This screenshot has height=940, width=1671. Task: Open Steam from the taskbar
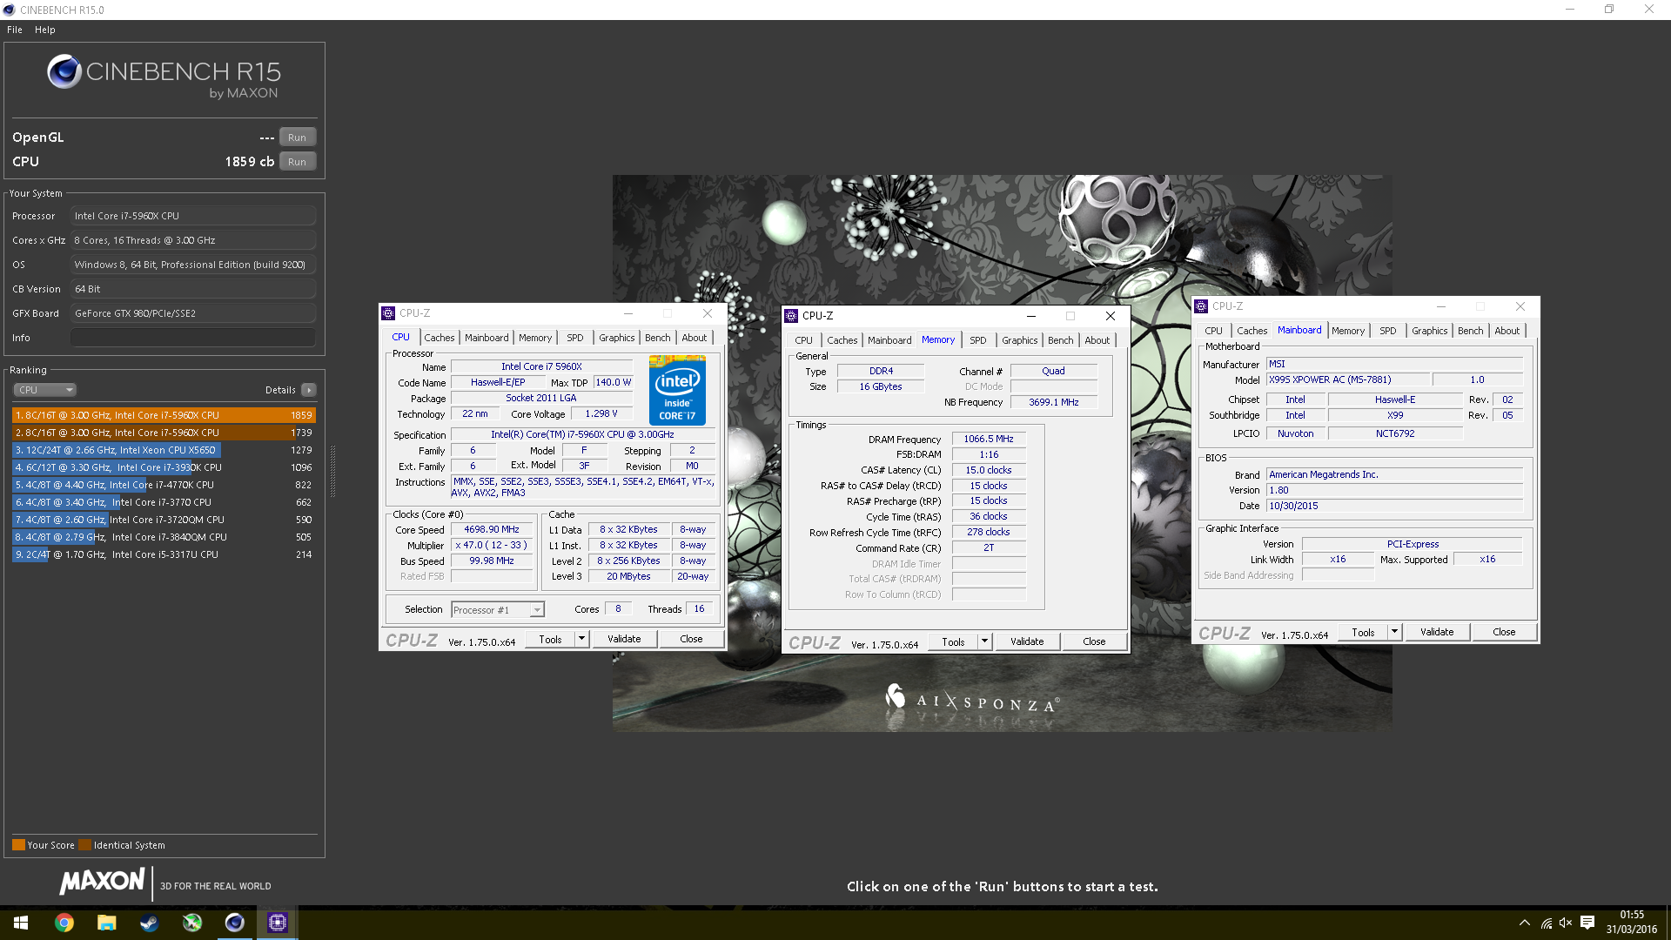[149, 923]
